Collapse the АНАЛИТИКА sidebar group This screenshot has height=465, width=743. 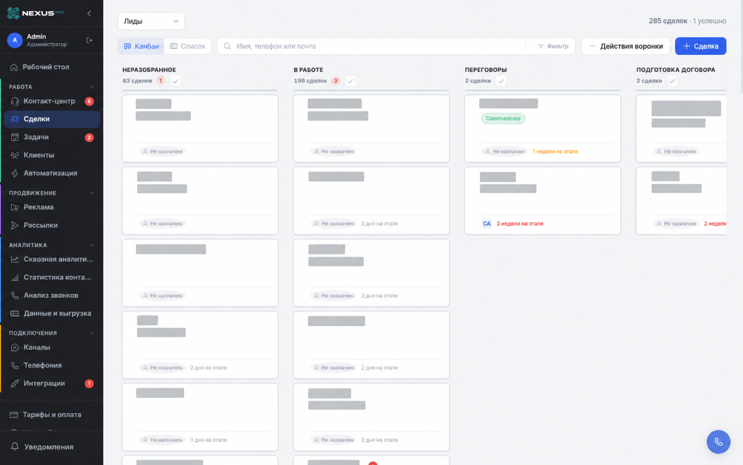[92, 245]
